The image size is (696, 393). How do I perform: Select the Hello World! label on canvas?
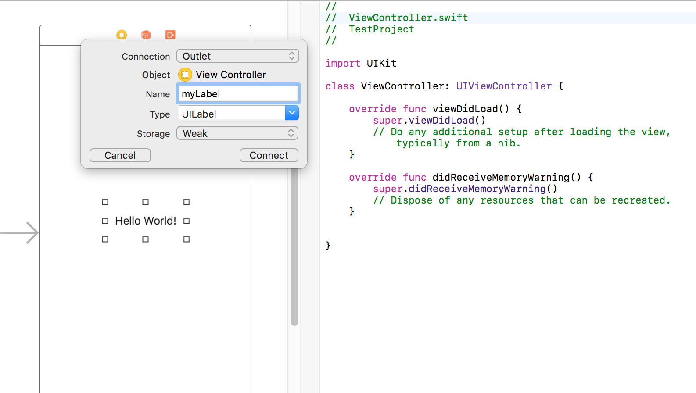click(x=146, y=221)
